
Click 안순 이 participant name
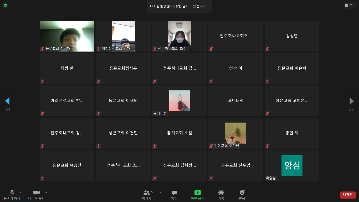[236, 68]
